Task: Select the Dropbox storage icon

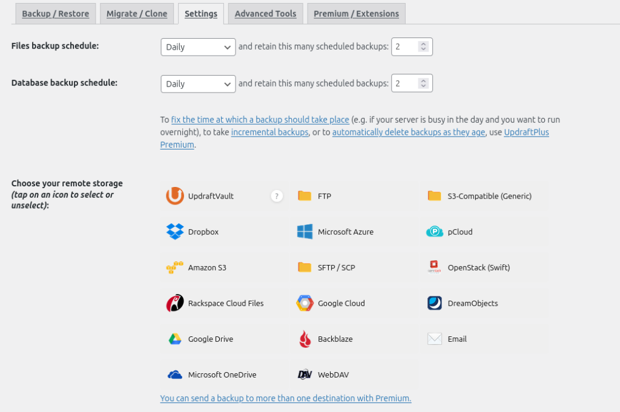Action: [x=175, y=232]
